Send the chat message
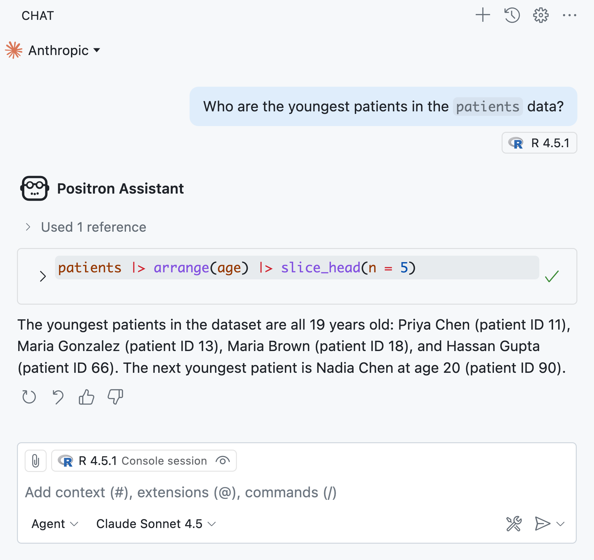The height and width of the screenshot is (560, 594). point(542,524)
